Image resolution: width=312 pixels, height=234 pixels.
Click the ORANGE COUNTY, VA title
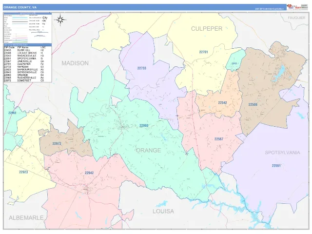[x=20, y=7]
